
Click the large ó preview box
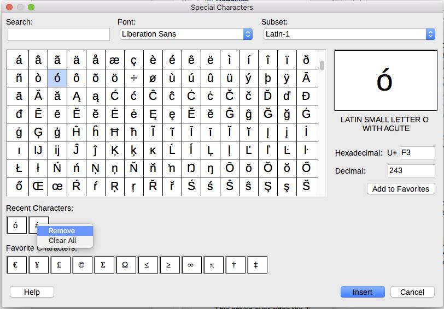click(x=385, y=81)
